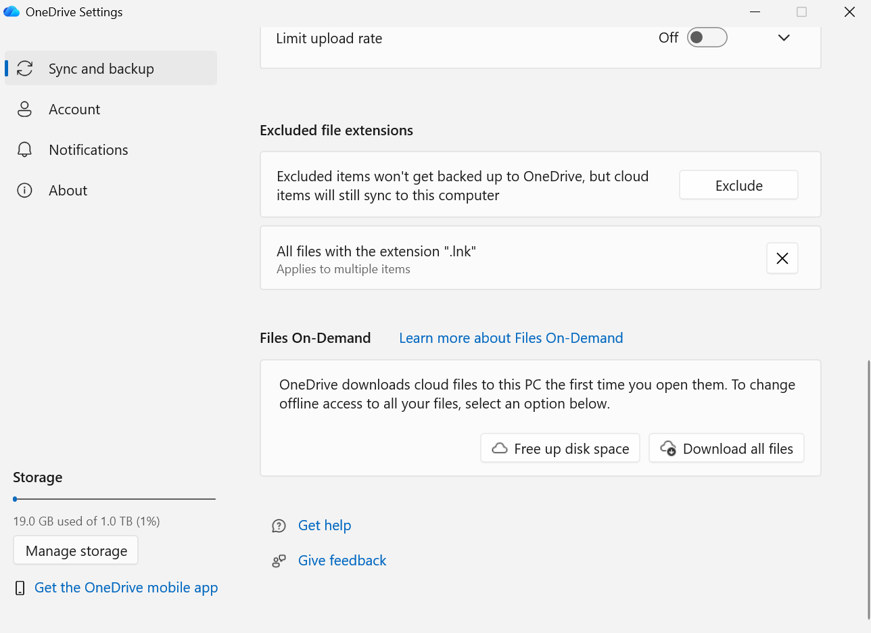Expand the Limit upload rate options chevron
The image size is (871, 633).
click(784, 38)
